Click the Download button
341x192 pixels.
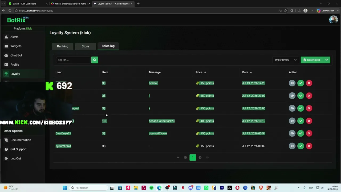point(312,60)
